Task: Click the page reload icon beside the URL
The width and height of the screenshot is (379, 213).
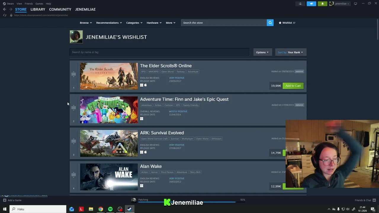Action: tap(4, 15)
